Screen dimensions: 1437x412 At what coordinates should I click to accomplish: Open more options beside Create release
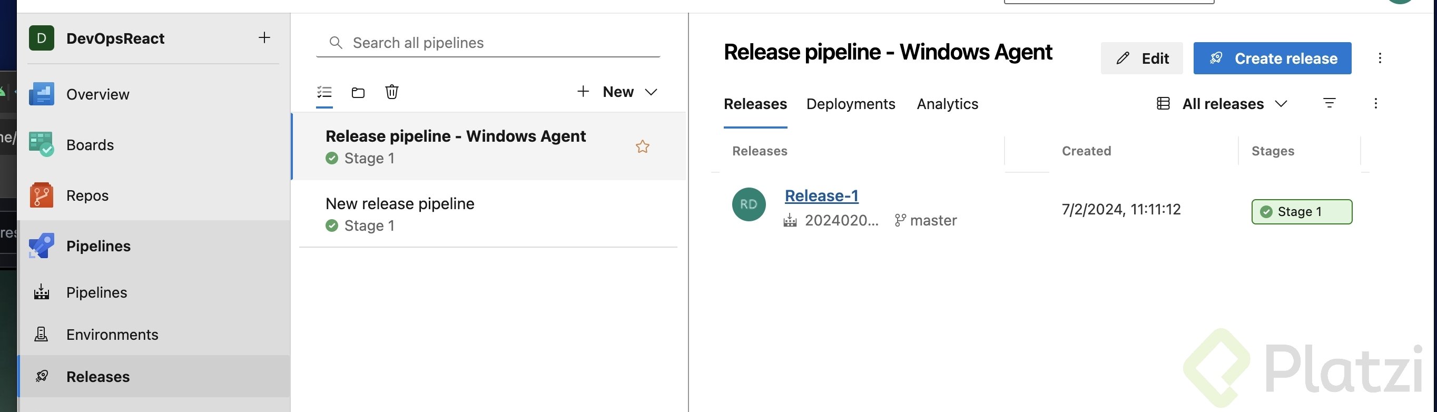coord(1380,58)
